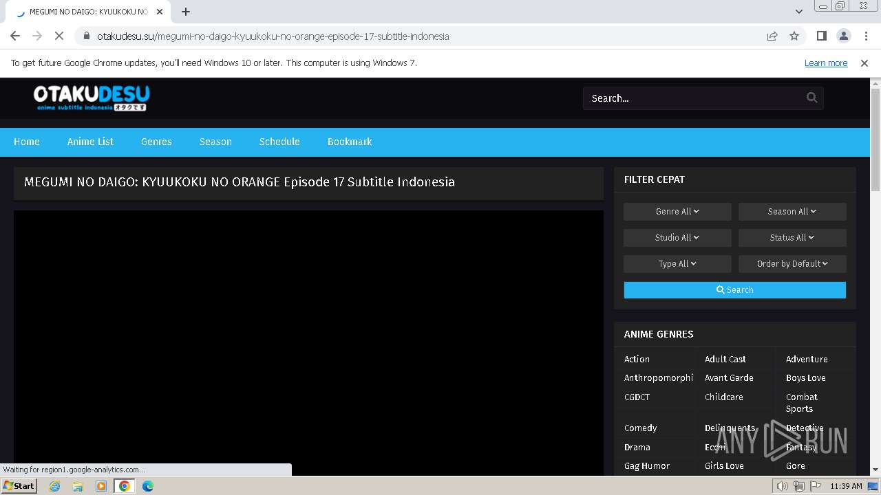
Task: Select the Combat Sports genre link
Action: [x=802, y=403]
